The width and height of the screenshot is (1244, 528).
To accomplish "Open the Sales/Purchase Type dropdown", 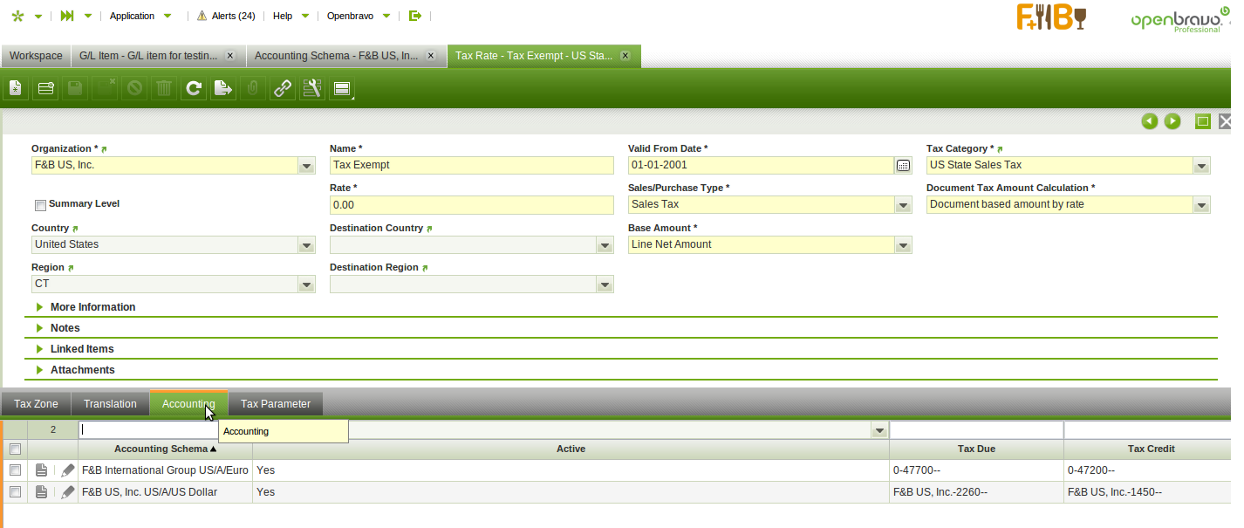I will 903,205.
